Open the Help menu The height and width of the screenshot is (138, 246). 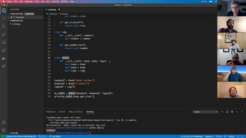pyautogui.click(x=72, y=2)
